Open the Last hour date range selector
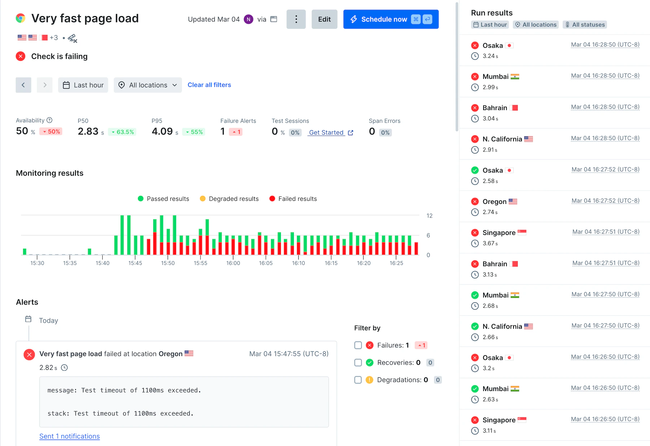650x446 pixels. tap(83, 85)
